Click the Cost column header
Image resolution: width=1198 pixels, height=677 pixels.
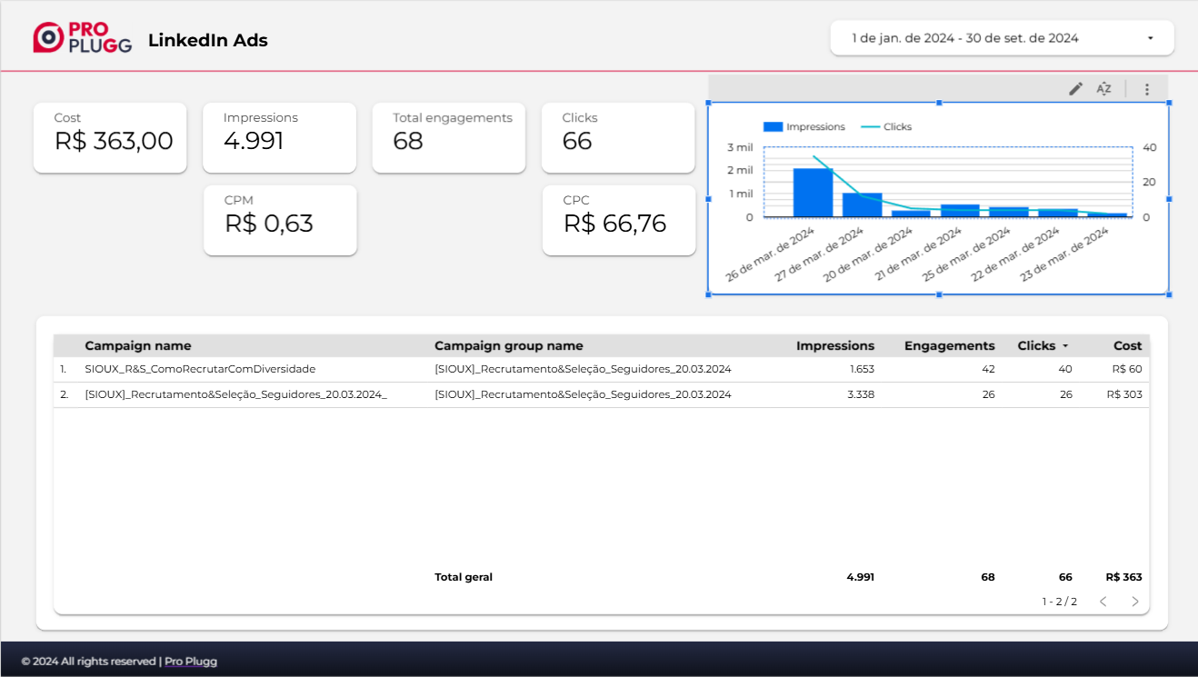[x=1127, y=345]
